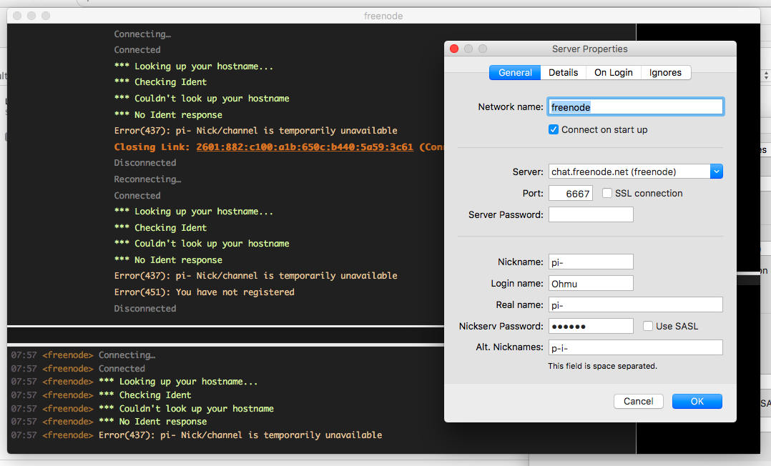Image resolution: width=771 pixels, height=466 pixels.
Task: Select the Server Password field
Action: click(591, 214)
